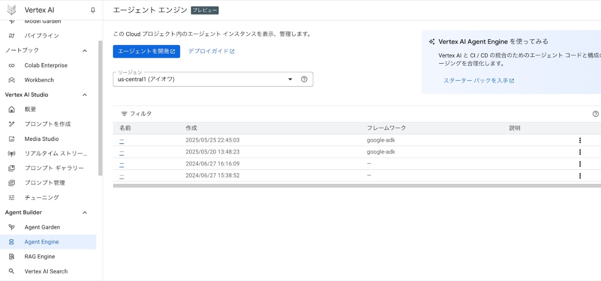Click the Agent Engine icon
This screenshot has height=281, width=601.
click(12, 242)
